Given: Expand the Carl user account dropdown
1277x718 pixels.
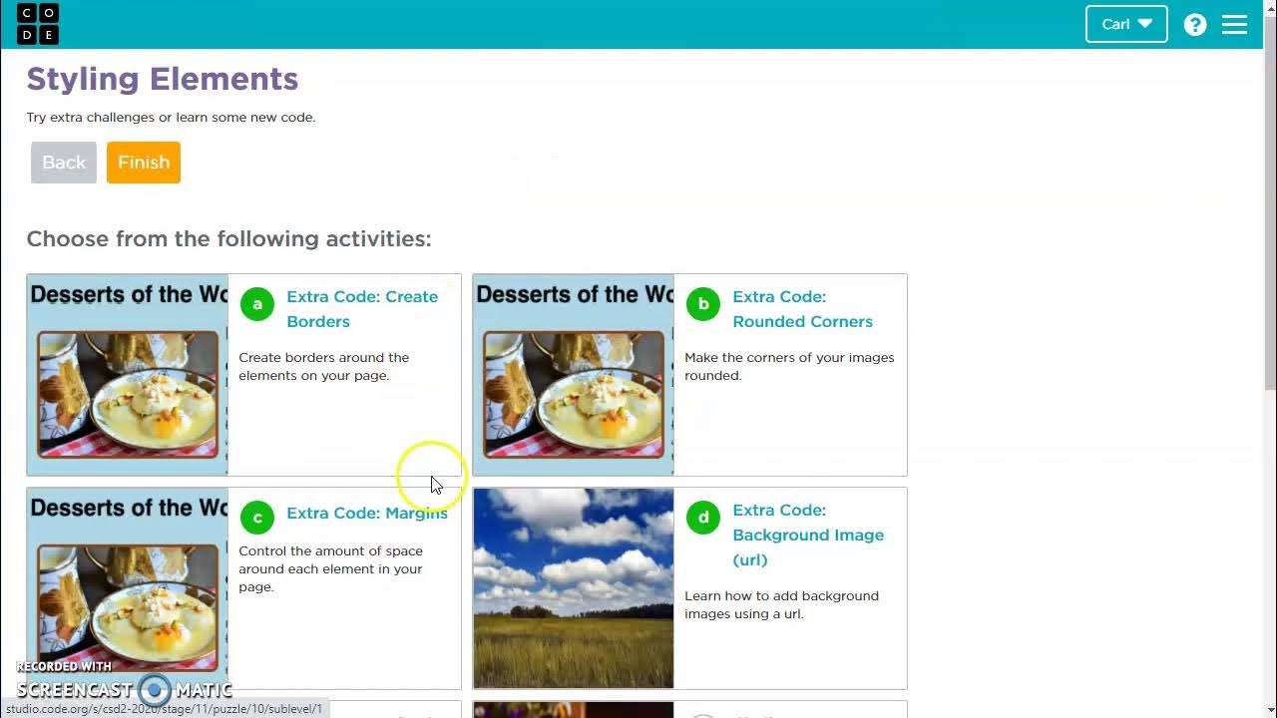Looking at the screenshot, I should 1126,24.
